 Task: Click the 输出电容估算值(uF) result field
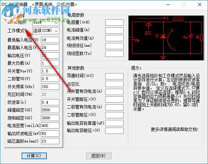[x=114, y=123]
